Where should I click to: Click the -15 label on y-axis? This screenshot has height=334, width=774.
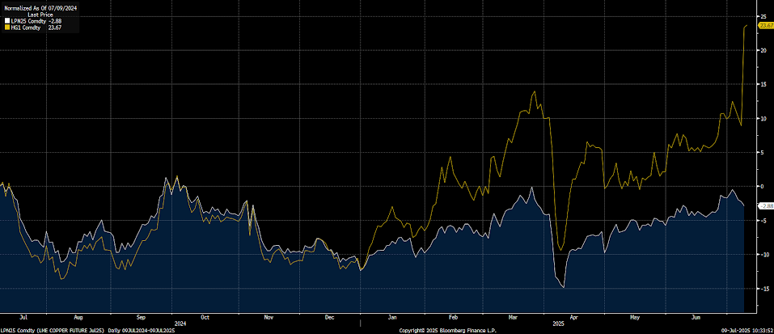(763, 289)
